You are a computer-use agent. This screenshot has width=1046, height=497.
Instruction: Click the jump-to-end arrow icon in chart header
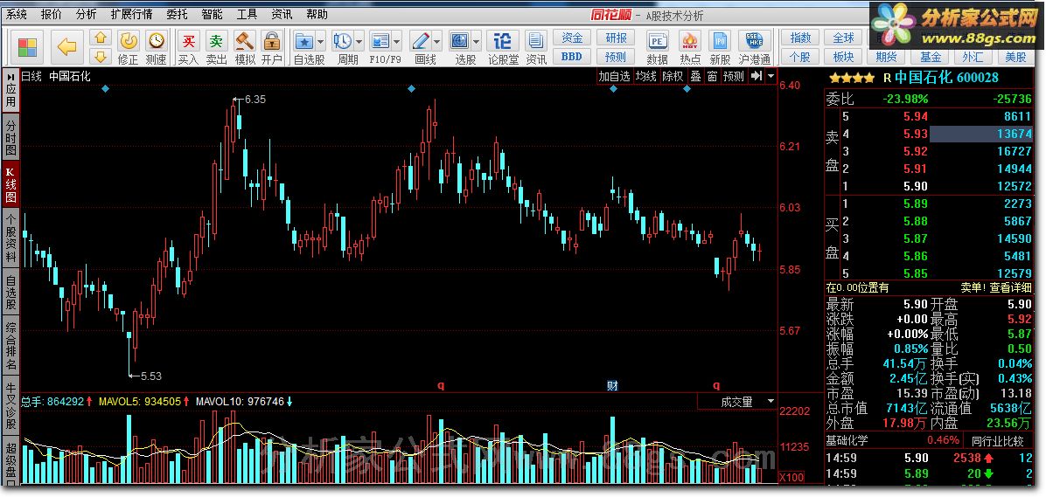pos(756,76)
